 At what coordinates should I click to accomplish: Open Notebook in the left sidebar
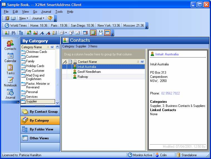pos(10,82)
